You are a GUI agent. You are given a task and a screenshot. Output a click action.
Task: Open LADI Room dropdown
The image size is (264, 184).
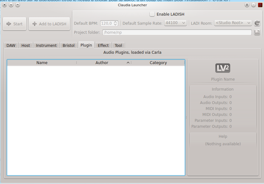[x=233, y=23]
